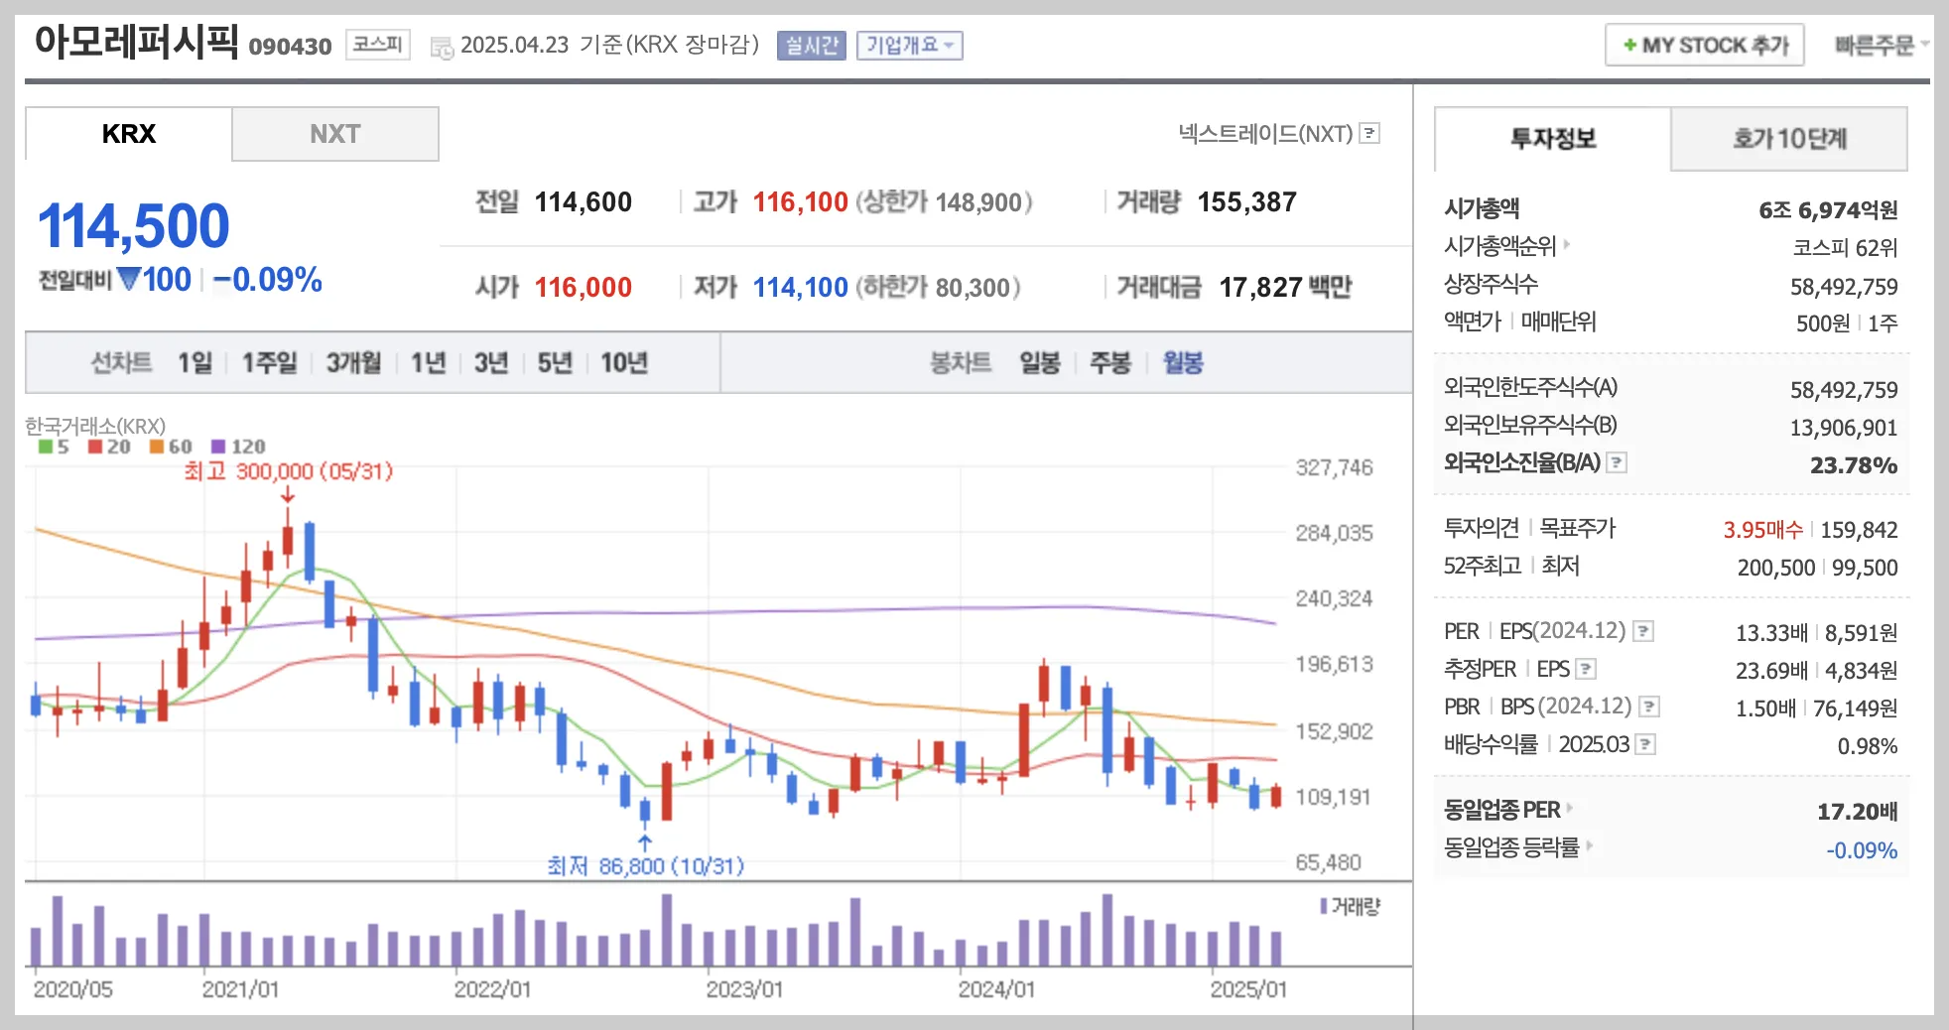The height and width of the screenshot is (1030, 1949).
Task: Click the 목표주가 value 159,842
Action: [1860, 530]
